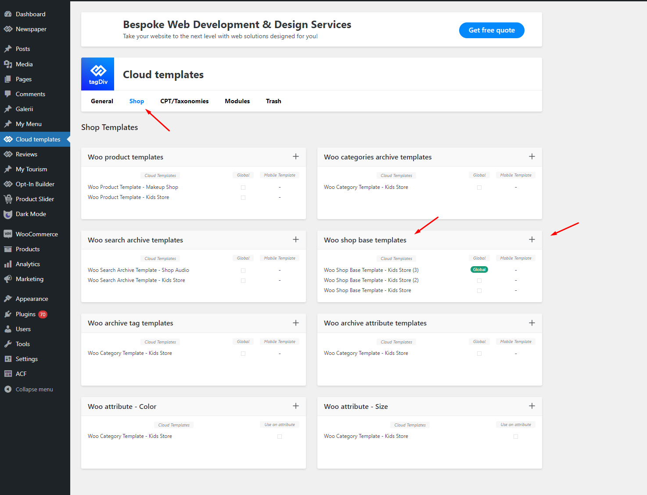The image size is (647, 495).
Task: Click Woo Category Template under Woo attribute - Color
Action: pyautogui.click(x=130, y=436)
